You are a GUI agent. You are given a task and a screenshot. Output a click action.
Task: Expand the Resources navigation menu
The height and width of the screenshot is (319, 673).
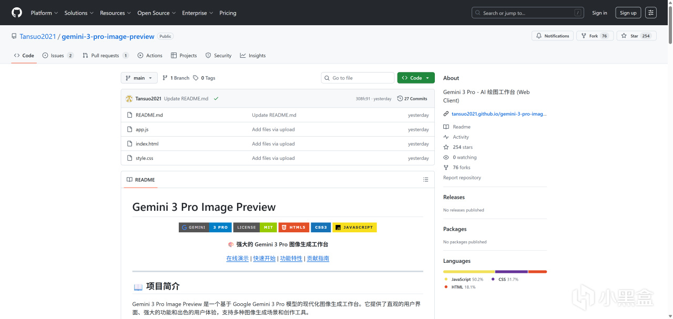[x=115, y=13]
